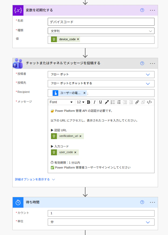Click the first message line about Power Platform 管理 API
The width and height of the screenshot is (168, 235).
[82, 111]
